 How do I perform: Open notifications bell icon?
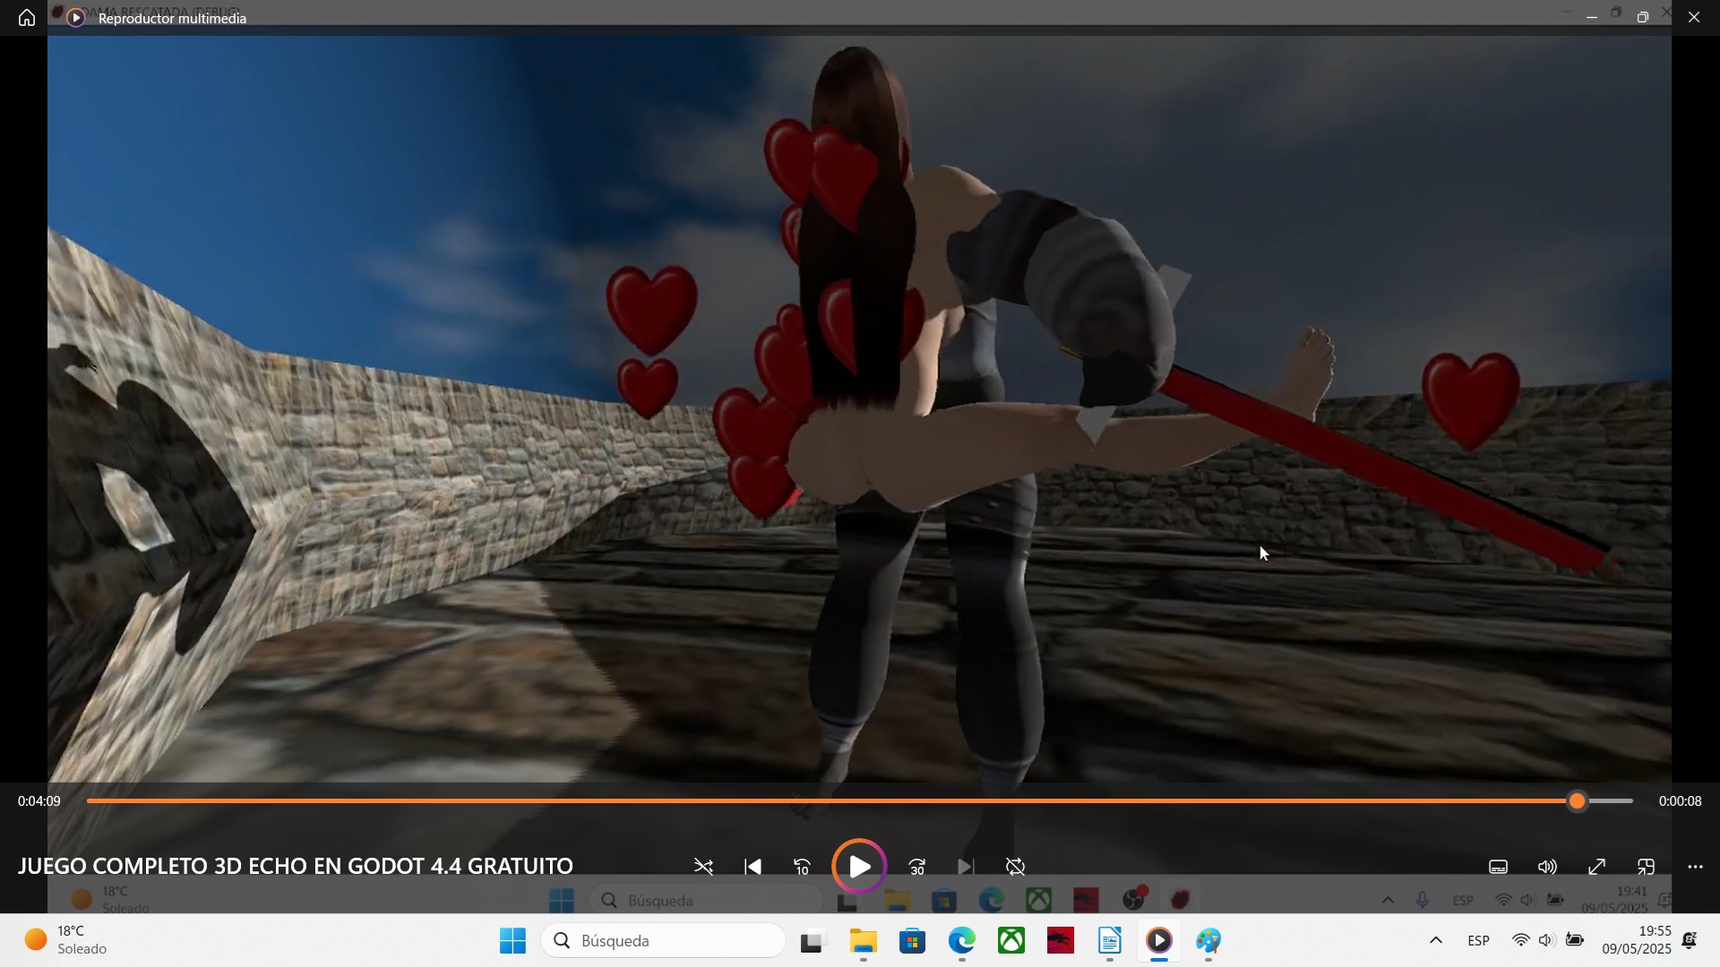coord(1690,941)
